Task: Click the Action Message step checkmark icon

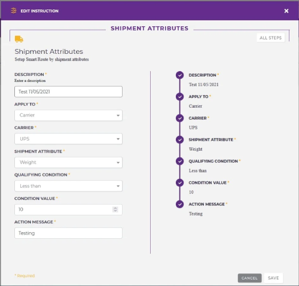Action: tap(180, 204)
